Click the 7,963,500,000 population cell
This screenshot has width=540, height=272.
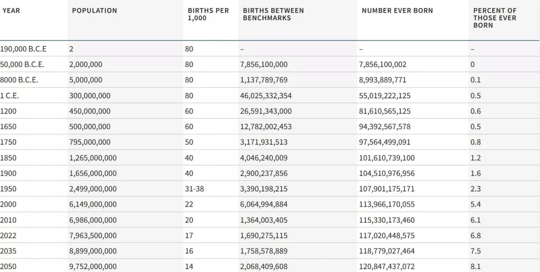[93, 235]
